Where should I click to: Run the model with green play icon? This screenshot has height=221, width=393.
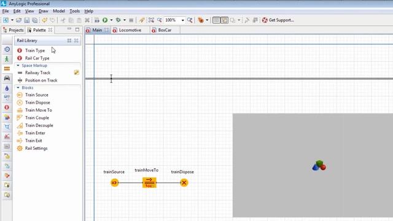click(105, 20)
